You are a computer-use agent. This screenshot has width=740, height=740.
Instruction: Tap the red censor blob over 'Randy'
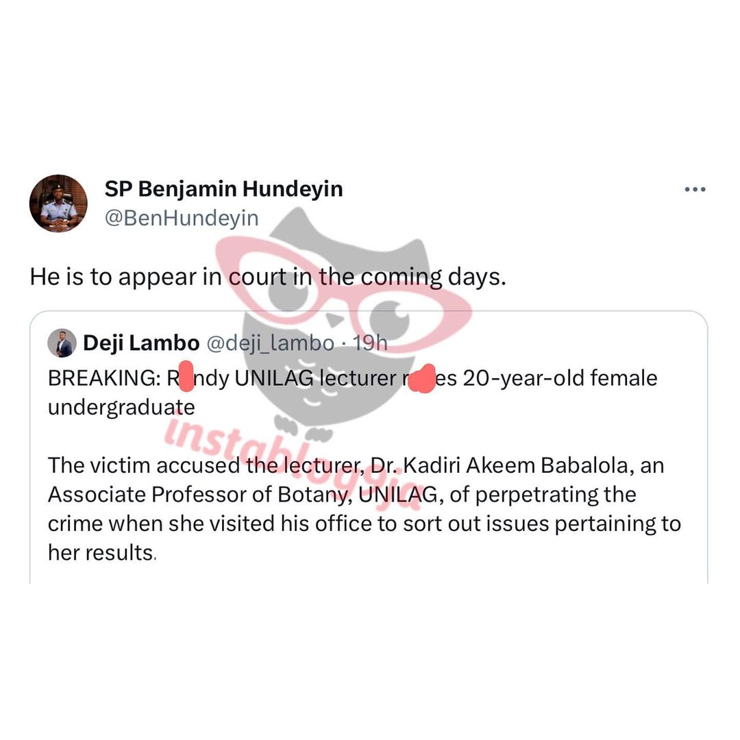[x=186, y=376]
